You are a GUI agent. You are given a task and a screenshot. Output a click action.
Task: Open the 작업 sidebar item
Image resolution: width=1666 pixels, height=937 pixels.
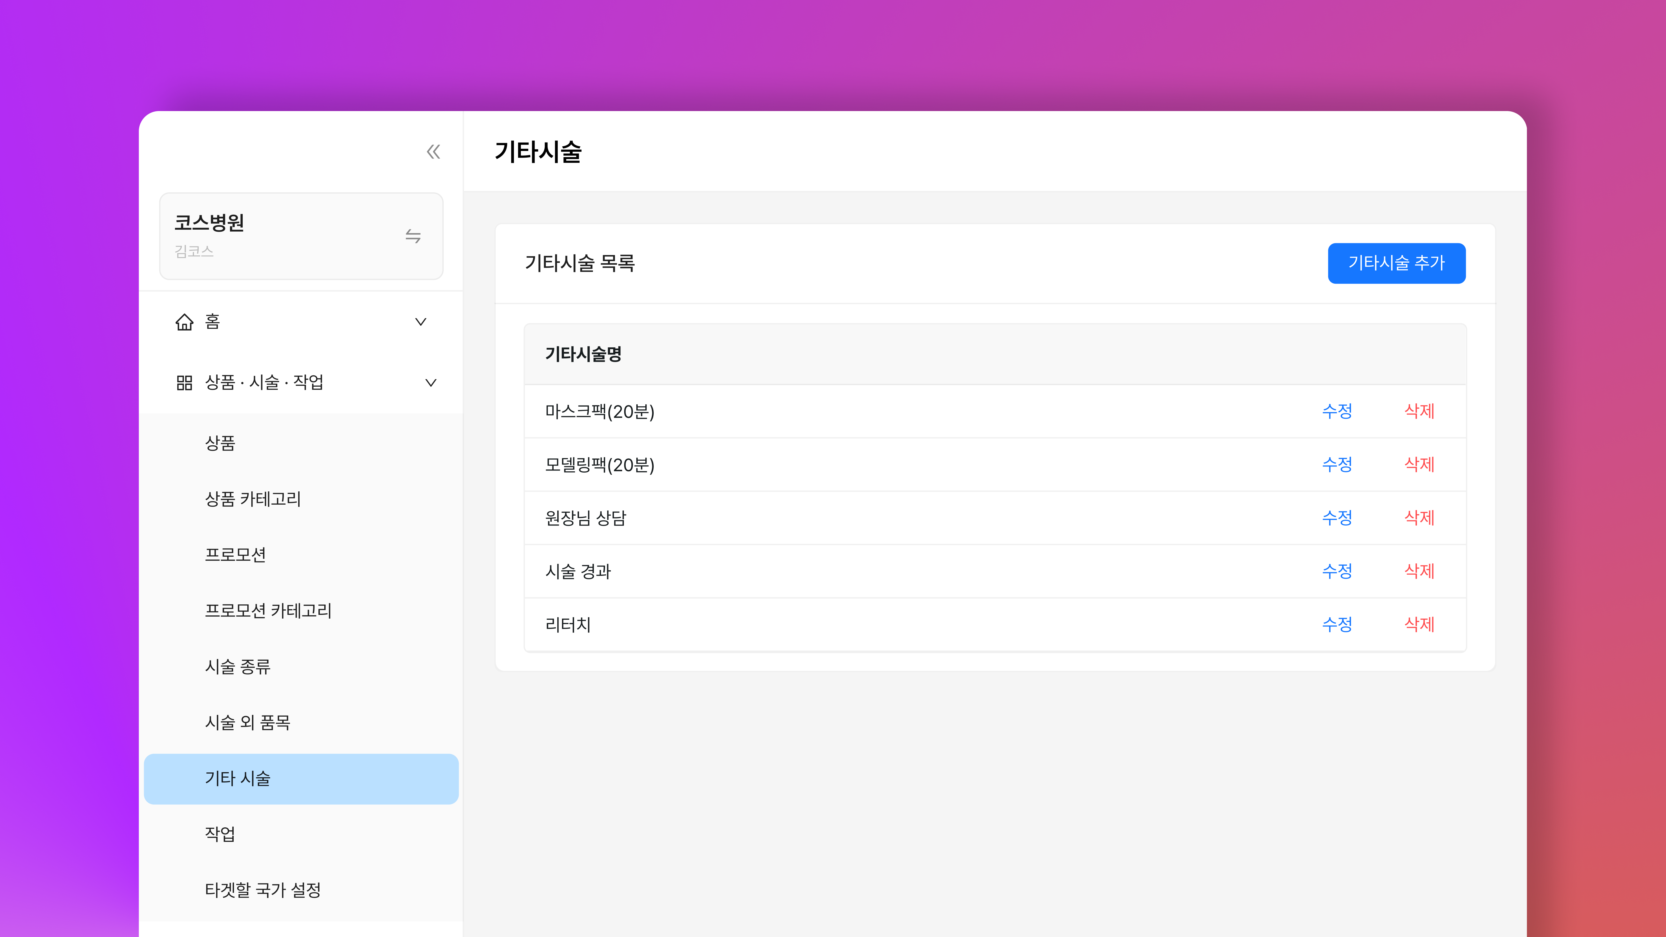click(x=220, y=834)
